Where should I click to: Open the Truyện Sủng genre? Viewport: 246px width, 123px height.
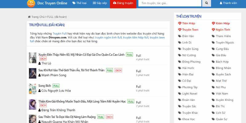pos(190,49)
